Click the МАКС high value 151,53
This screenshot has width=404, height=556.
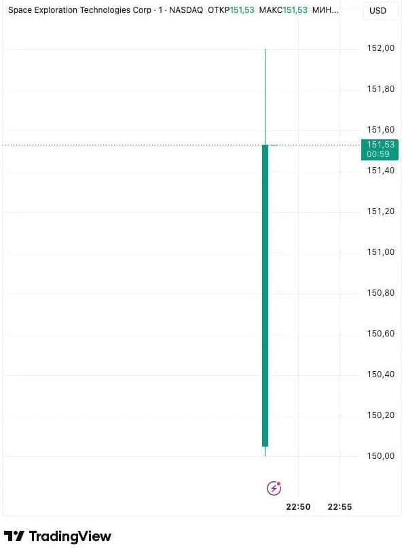tap(295, 10)
